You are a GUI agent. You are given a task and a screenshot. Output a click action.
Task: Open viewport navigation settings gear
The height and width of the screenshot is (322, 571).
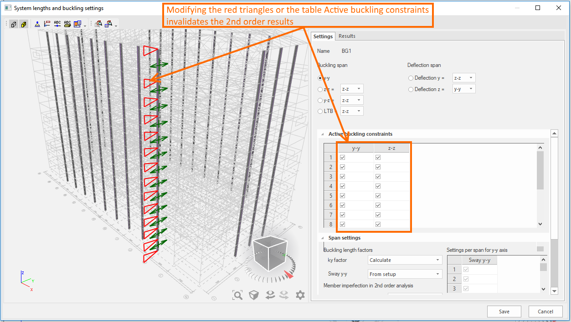300,295
